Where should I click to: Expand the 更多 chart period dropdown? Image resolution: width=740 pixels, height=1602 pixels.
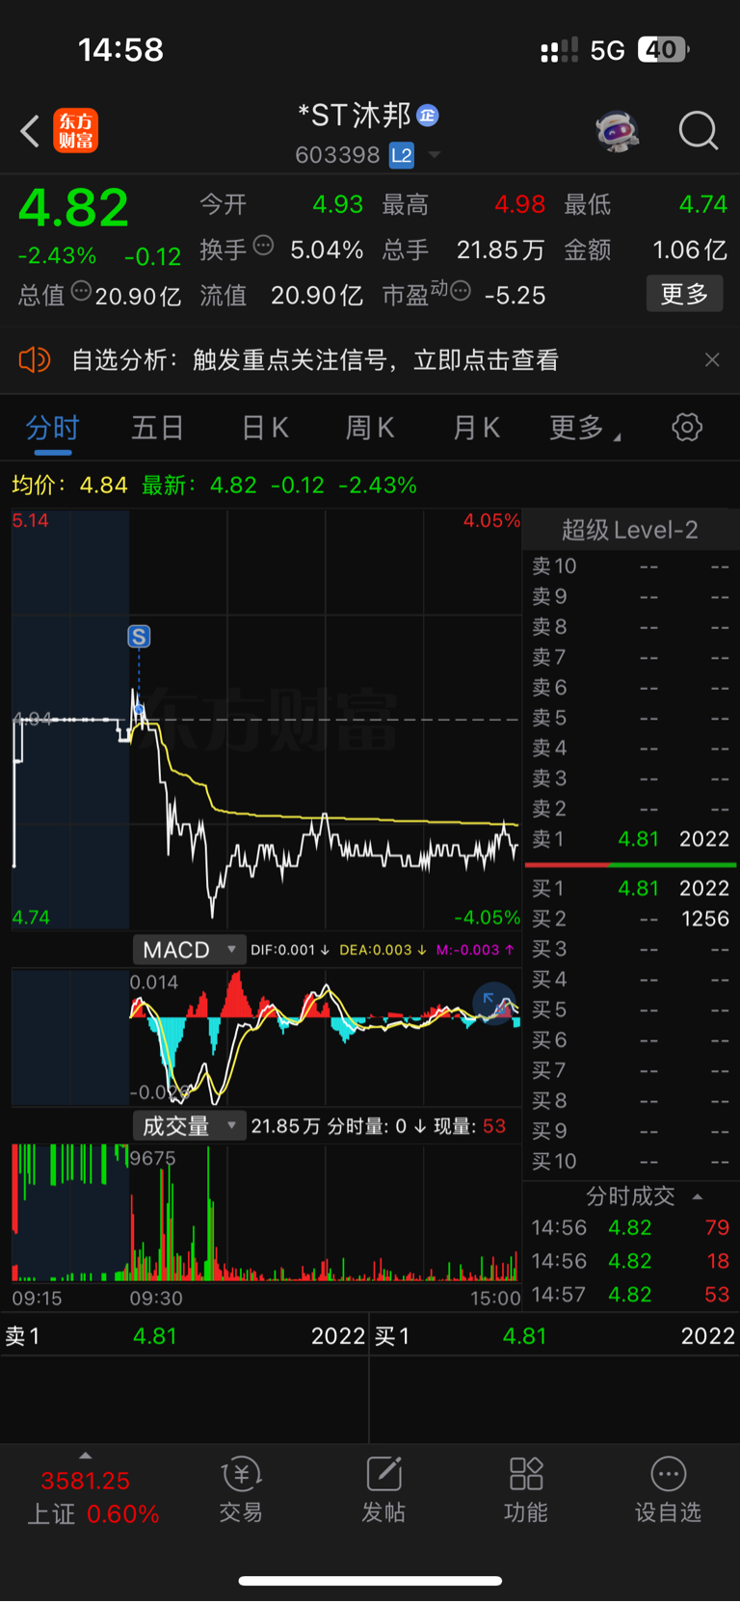[584, 428]
